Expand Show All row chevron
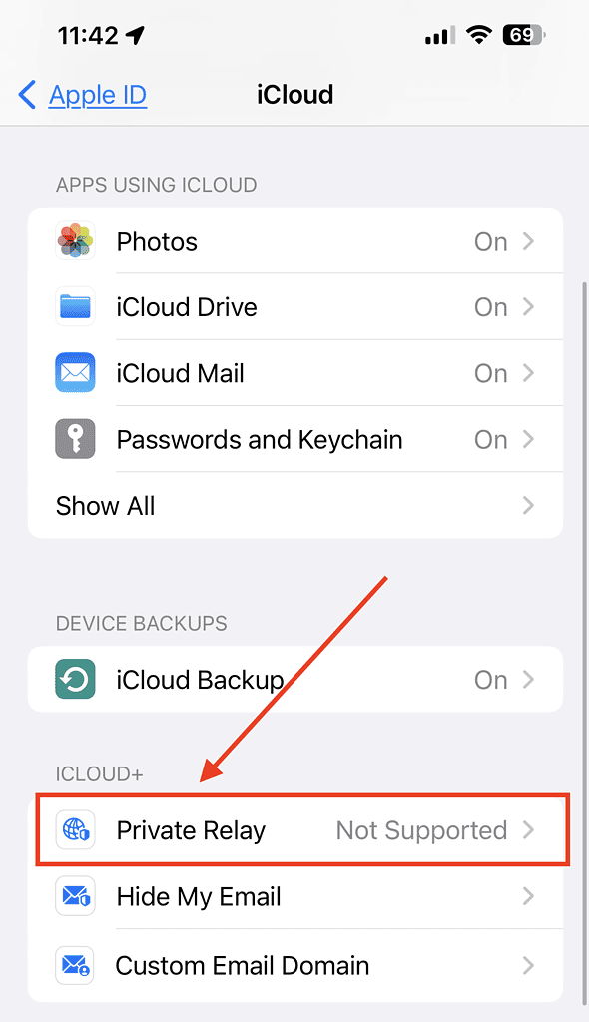 point(528,505)
